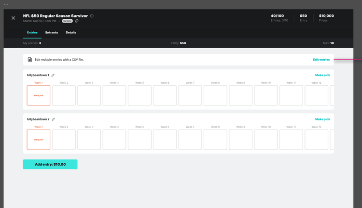Select Week 12 box in billybeantown 1 row

tap(316, 95)
